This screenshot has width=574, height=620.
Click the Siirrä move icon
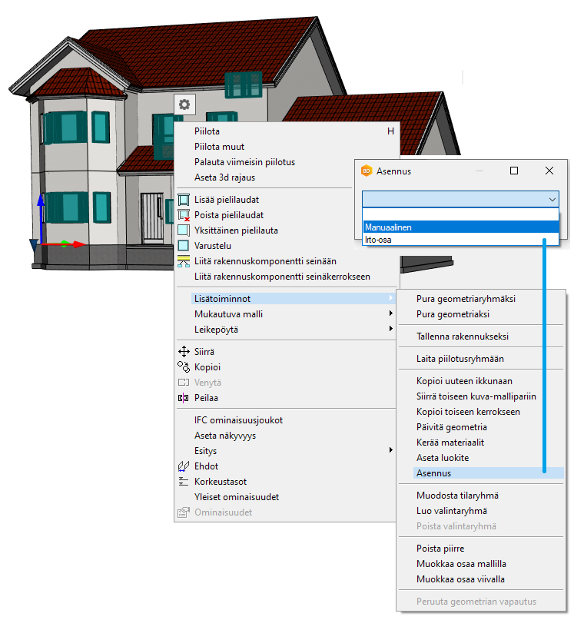(x=184, y=352)
